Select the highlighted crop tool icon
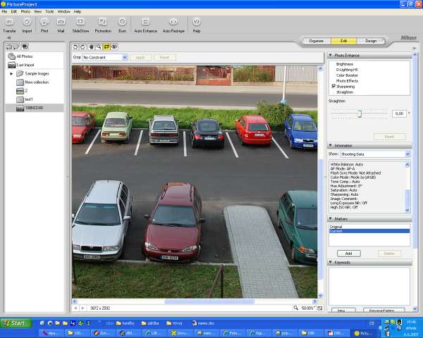 coord(106,46)
